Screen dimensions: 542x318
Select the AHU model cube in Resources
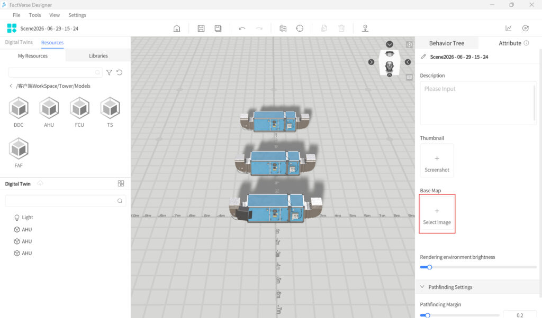[49, 112]
